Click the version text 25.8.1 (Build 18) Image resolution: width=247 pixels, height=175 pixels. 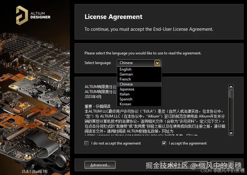point(34,171)
